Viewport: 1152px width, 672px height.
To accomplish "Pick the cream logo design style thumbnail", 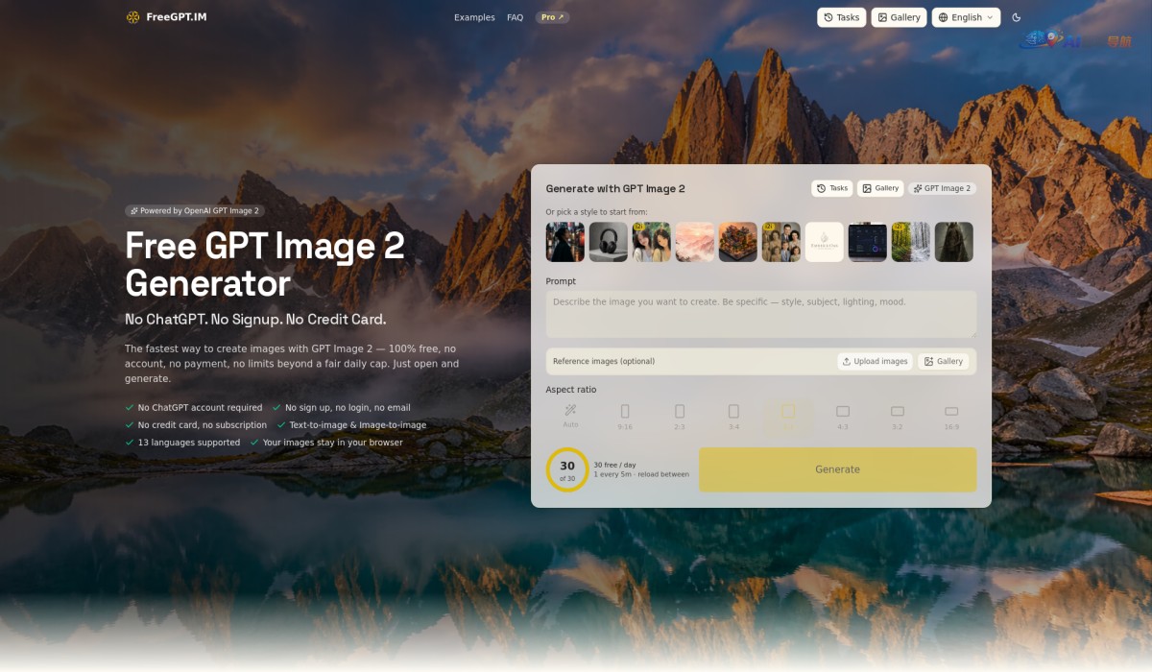I will [x=825, y=242].
